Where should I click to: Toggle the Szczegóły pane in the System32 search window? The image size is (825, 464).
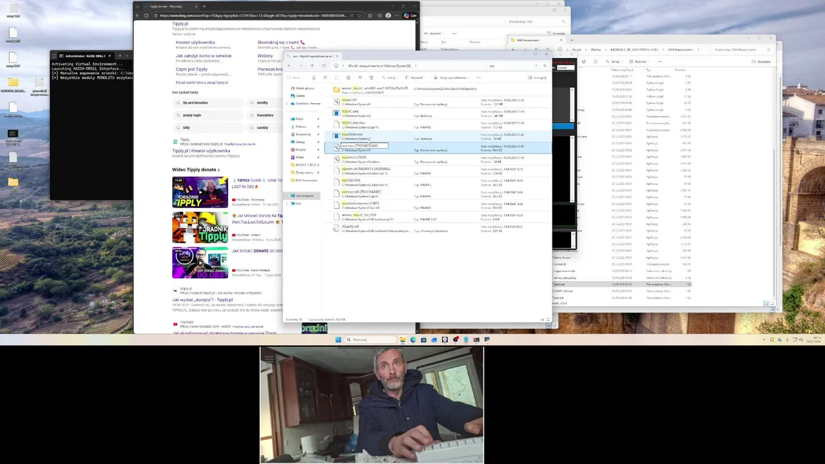pos(537,77)
